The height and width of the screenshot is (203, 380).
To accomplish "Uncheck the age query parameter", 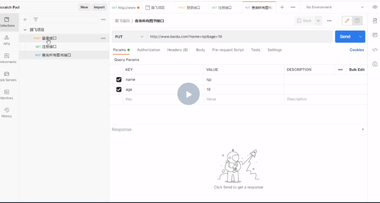I will pos(119,90).
